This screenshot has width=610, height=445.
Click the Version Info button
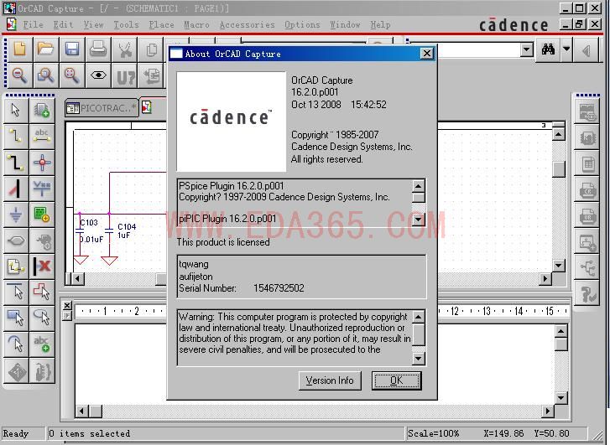330,380
